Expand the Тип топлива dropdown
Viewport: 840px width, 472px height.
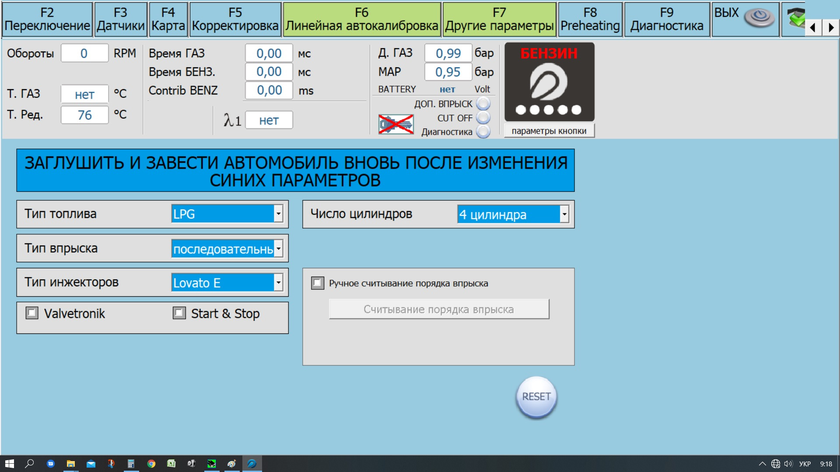(x=278, y=214)
